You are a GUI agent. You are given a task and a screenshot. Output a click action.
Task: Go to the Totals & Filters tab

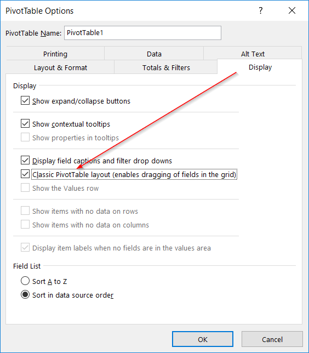pyautogui.click(x=166, y=67)
